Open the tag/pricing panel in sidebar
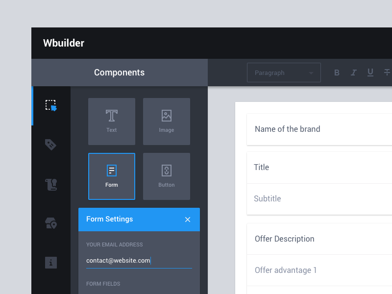Image resolution: width=392 pixels, height=294 pixels. click(x=51, y=145)
